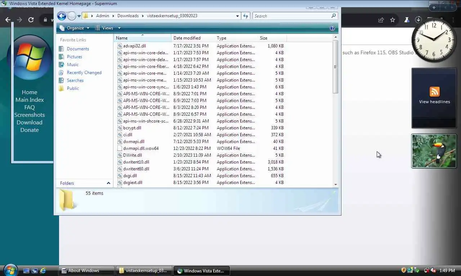The height and width of the screenshot is (276, 461).
Task: Open Downloads icon in Supermium toolbar
Action: click(x=418, y=20)
